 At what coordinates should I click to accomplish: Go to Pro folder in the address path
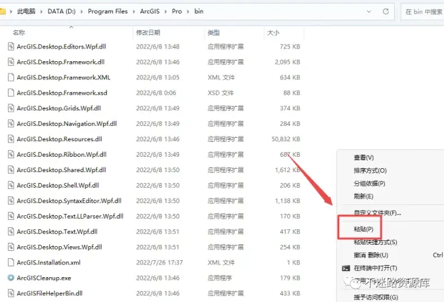point(177,11)
